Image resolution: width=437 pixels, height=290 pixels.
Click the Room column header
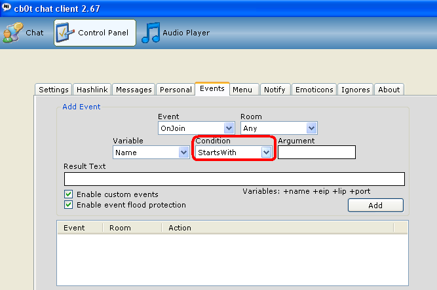pyautogui.click(x=132, y=228)
